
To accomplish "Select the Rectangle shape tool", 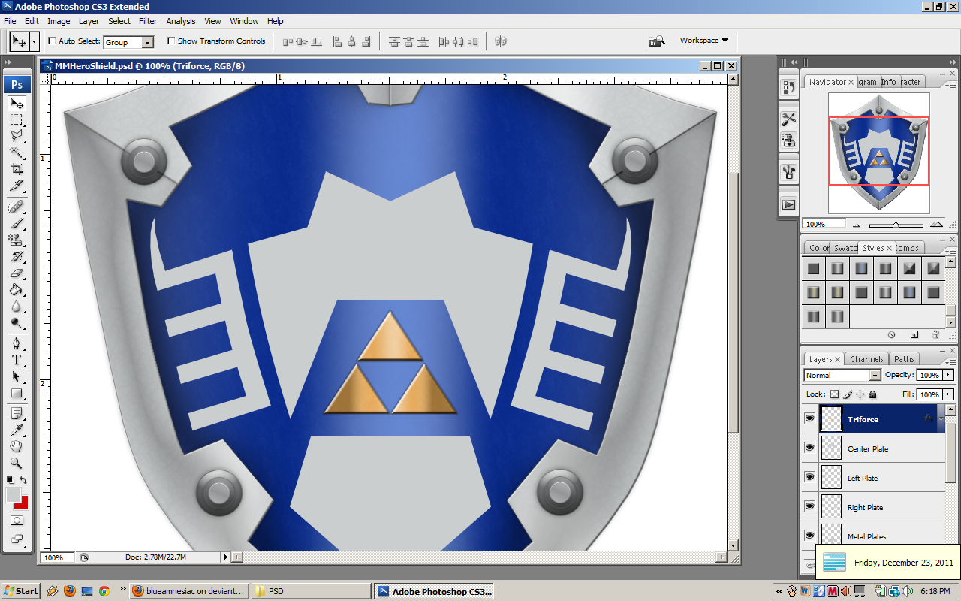I will coord(17,393).
